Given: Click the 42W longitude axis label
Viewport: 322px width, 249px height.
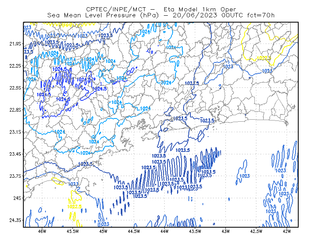Looking at the screenshot, I should coord(287,231).
